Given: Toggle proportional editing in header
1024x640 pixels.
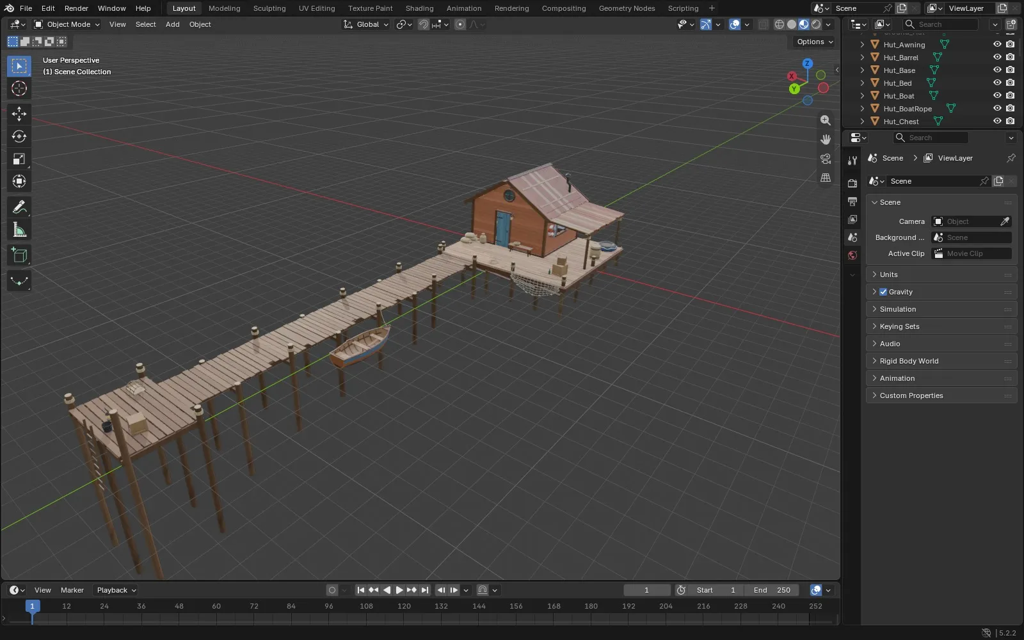Looking at the screenshot, I should [460, 24].
